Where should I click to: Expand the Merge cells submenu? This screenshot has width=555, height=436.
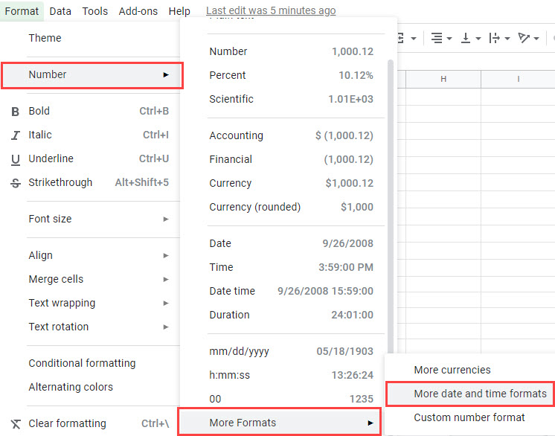click(99, 279)
